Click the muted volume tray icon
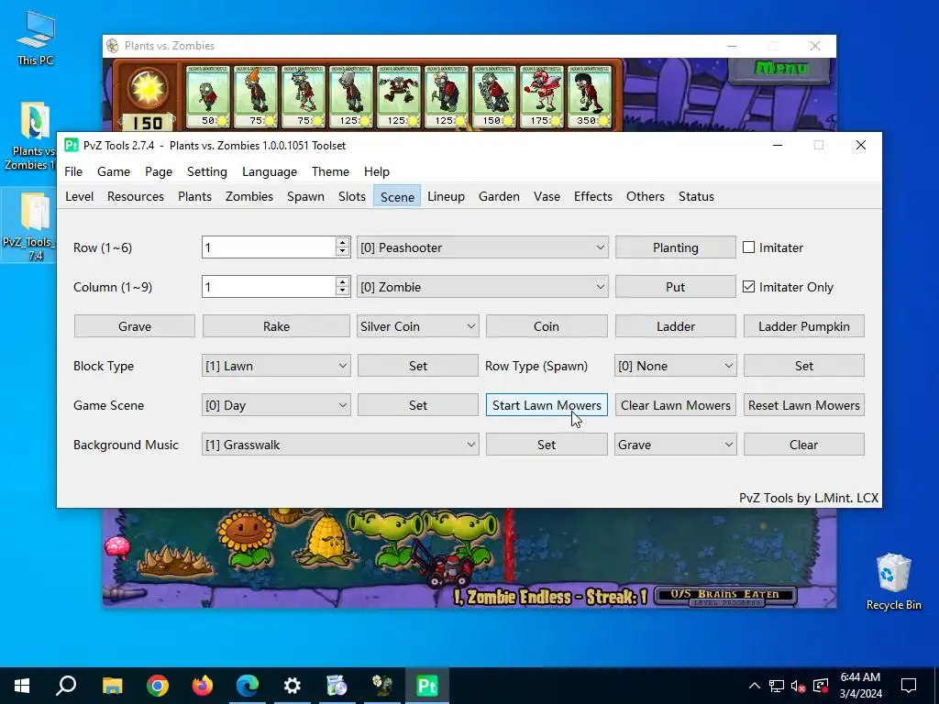Screen dimensions: 939x704 (798, 686)
